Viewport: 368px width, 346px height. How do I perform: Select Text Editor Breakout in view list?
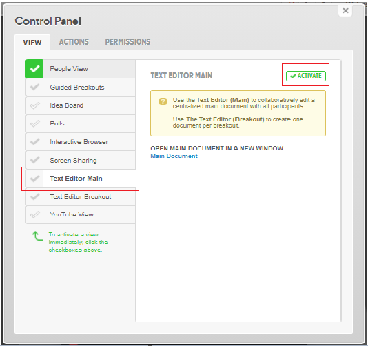click(x=89, y=196)
